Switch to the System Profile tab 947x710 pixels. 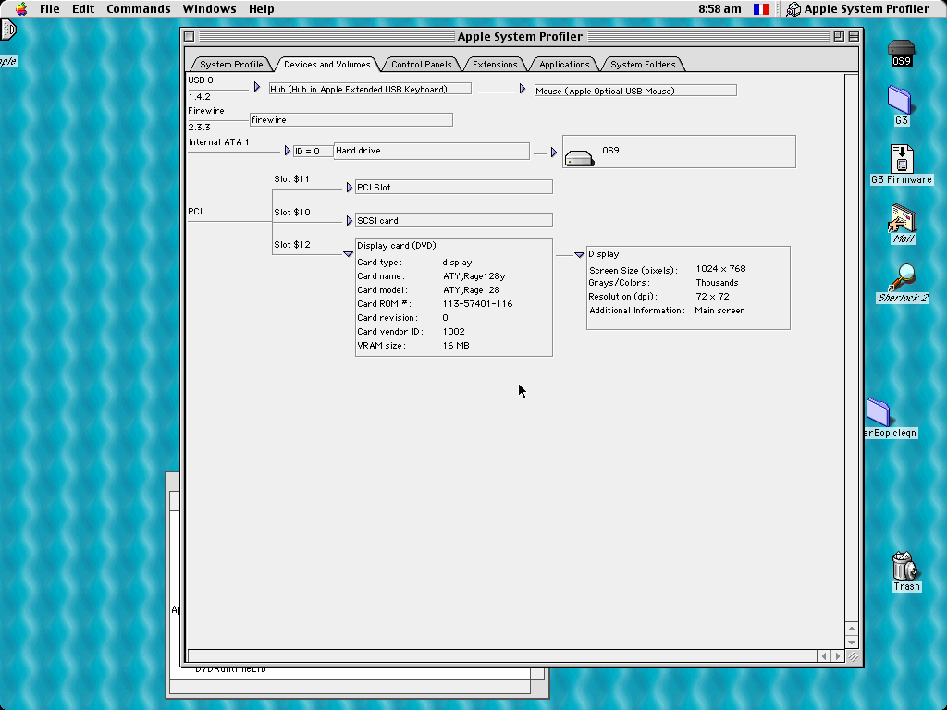231,64
